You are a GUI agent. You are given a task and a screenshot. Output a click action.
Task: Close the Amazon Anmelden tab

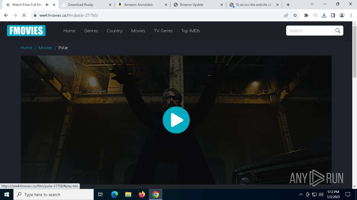pos(166,5)
